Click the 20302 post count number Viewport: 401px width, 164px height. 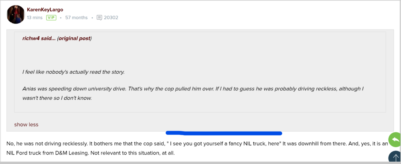click(111, 18)
